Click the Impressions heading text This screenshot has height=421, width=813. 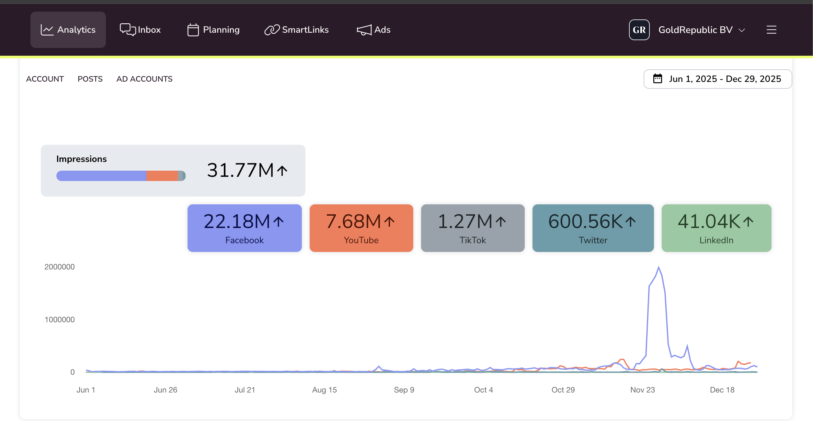pyautogui.click(x=81, y=159)
